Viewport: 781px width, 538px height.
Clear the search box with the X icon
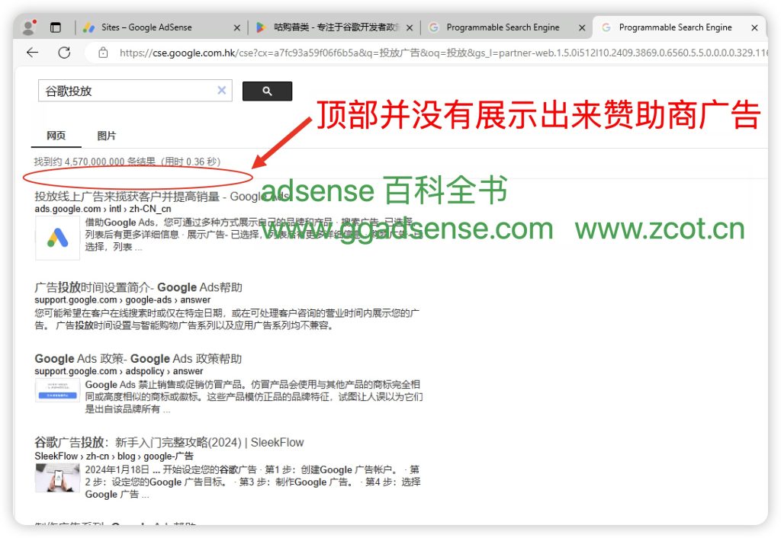[222, 90]
